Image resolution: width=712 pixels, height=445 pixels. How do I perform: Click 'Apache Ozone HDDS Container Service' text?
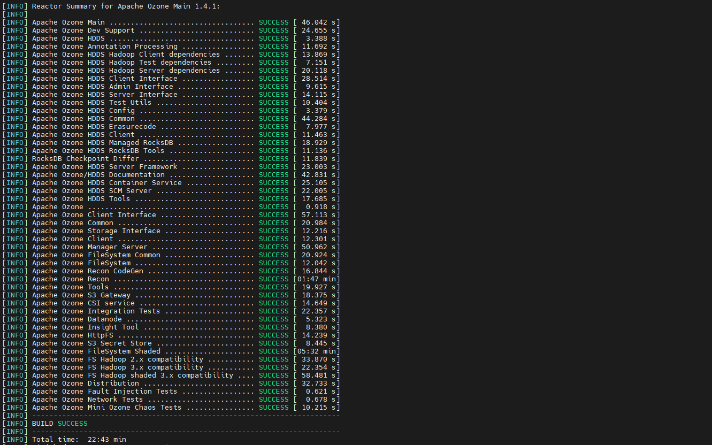point(107,183)
